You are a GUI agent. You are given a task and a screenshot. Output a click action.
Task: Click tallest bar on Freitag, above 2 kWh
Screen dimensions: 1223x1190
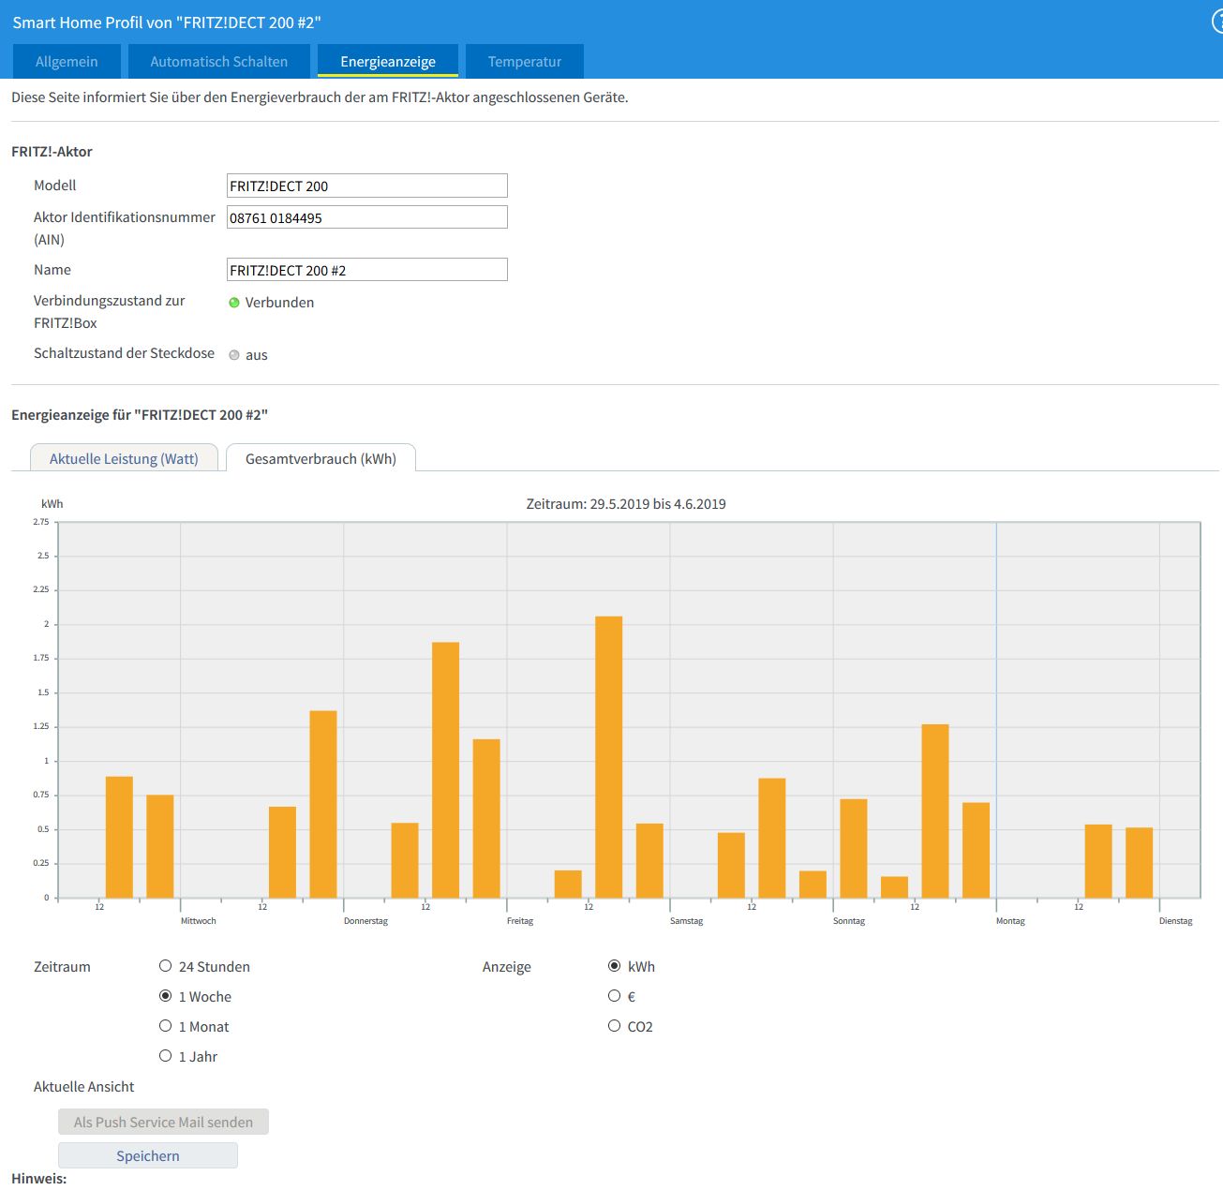click(609, 757)
